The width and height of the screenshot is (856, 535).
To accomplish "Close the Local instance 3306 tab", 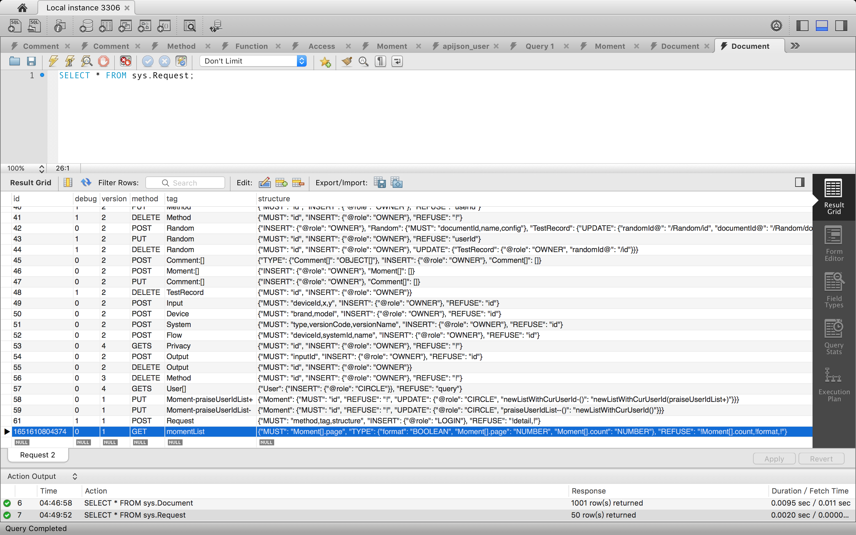I will coord(127,8).
